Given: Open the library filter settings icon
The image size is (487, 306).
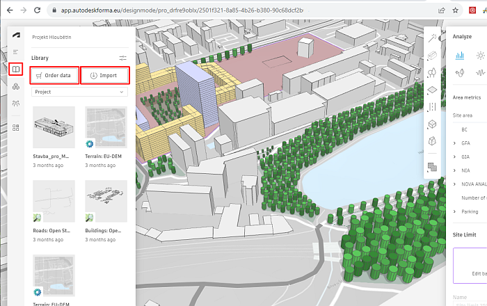Looking at the screenshot, I should tap(122, 58).
